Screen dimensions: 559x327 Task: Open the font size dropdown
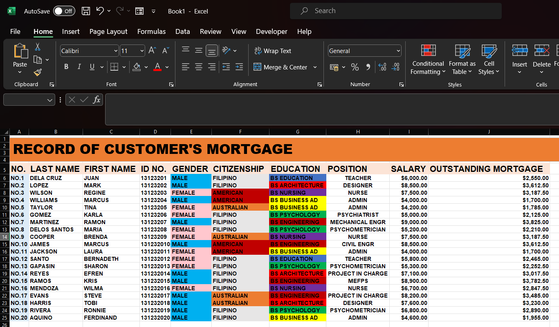tap(142, 51)
